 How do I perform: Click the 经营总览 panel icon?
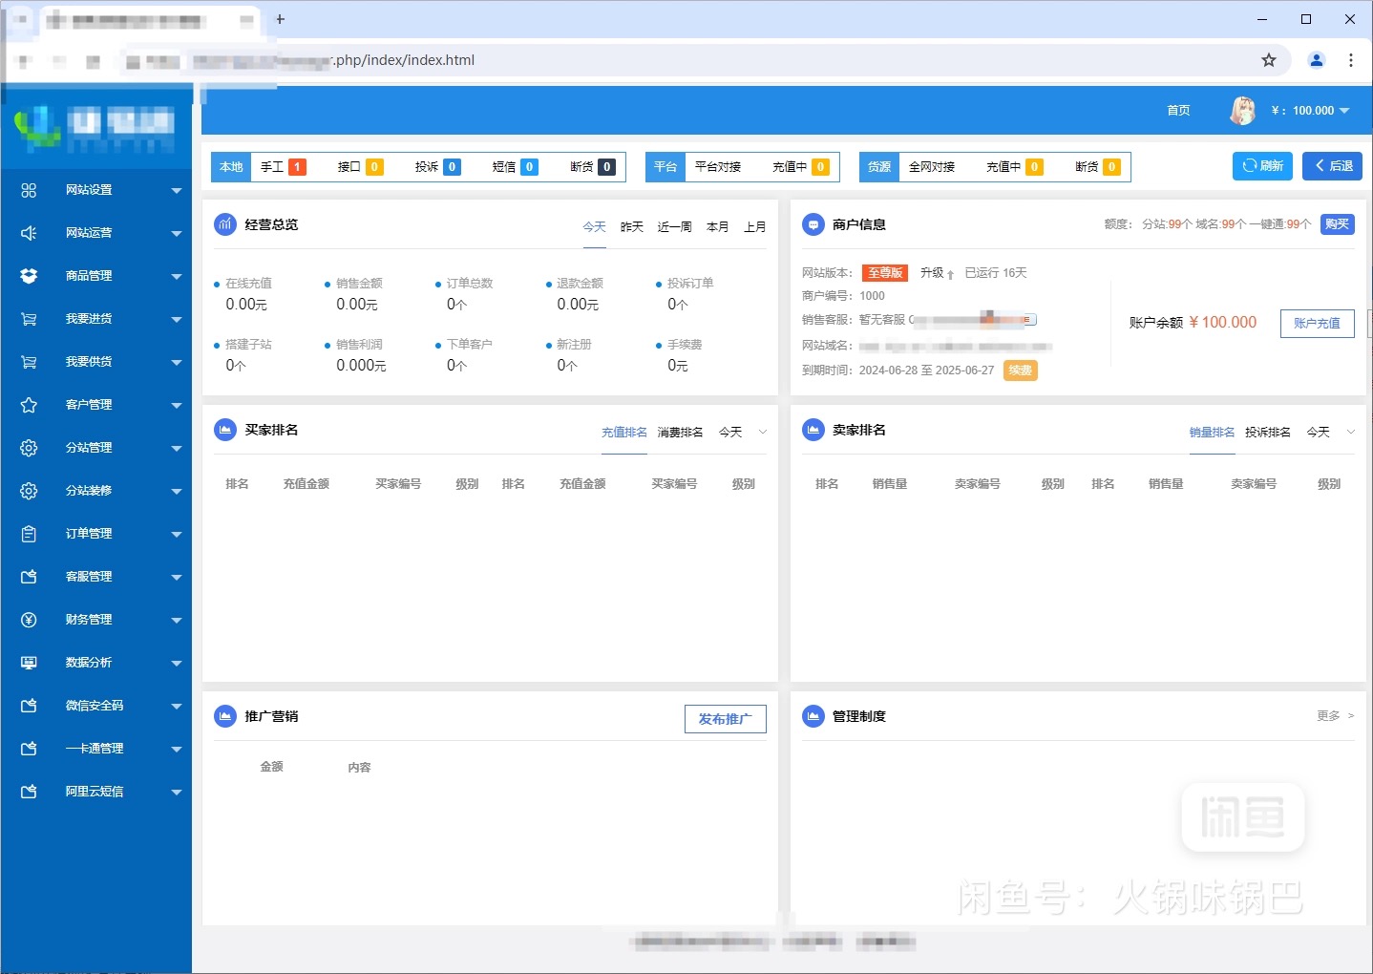pos(224,223)
